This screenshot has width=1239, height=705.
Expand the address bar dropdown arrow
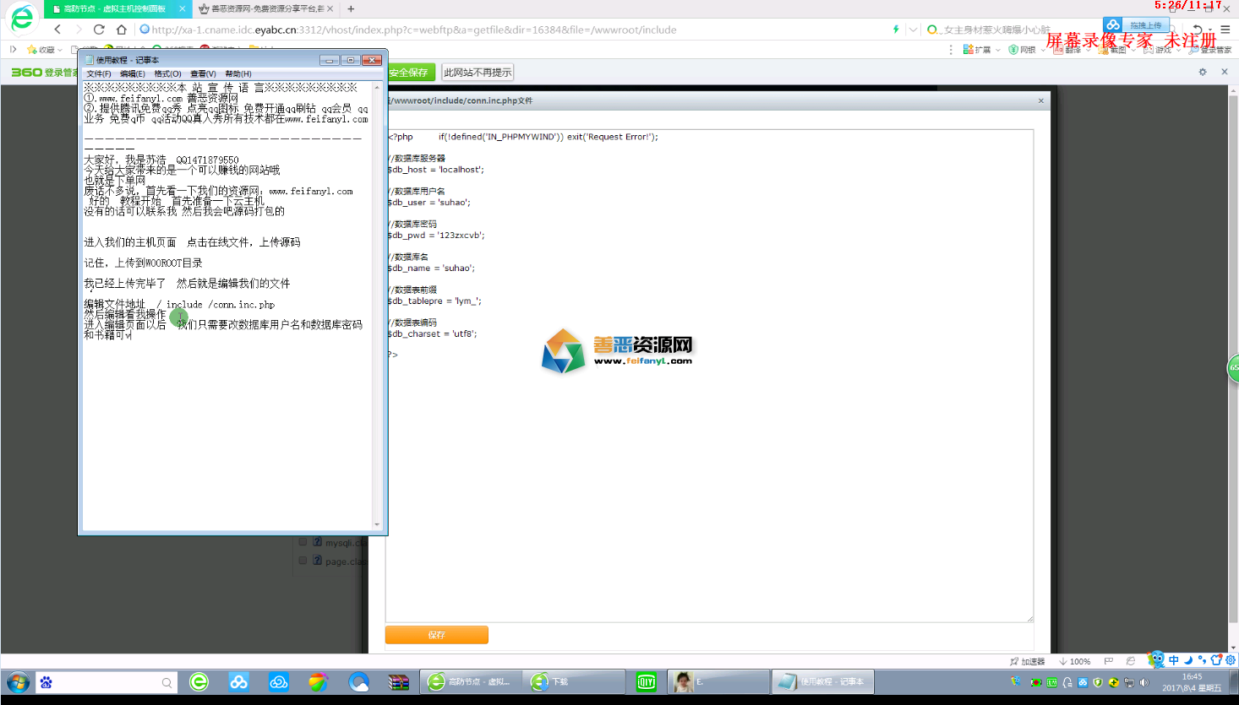coord(913,30)
